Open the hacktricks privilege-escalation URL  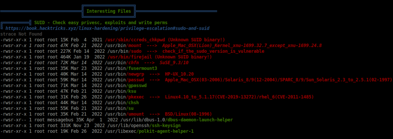[107, 28]
